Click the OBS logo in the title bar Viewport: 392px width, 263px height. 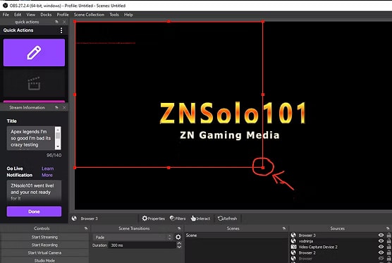pyautogui.click(x=5, y=5)
